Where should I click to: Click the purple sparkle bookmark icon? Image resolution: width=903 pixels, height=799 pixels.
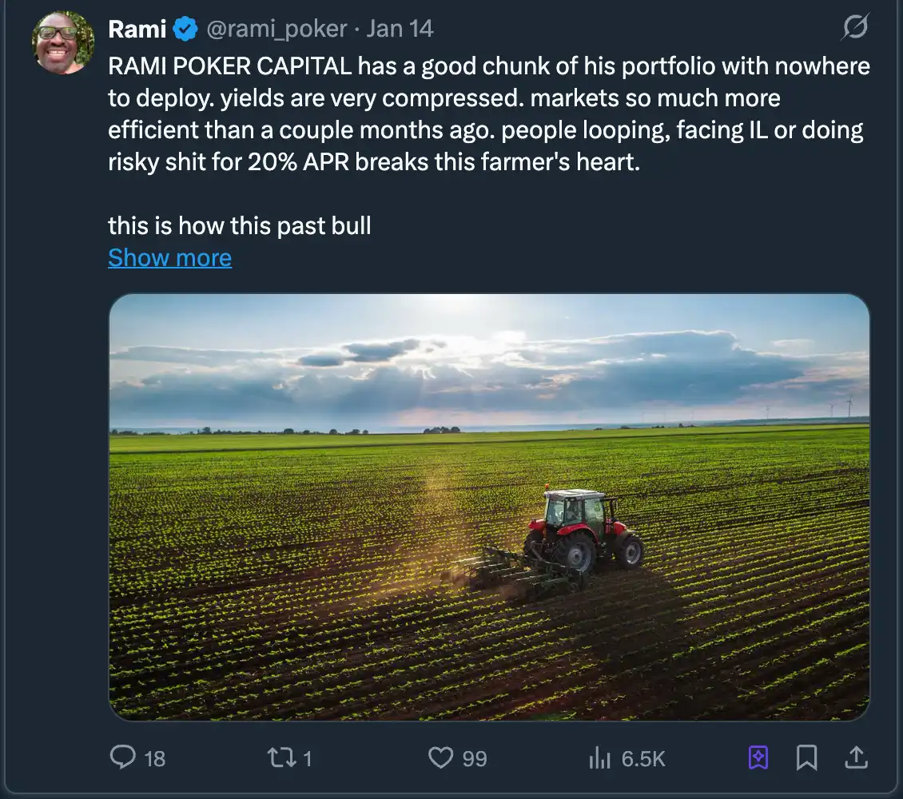758,757
